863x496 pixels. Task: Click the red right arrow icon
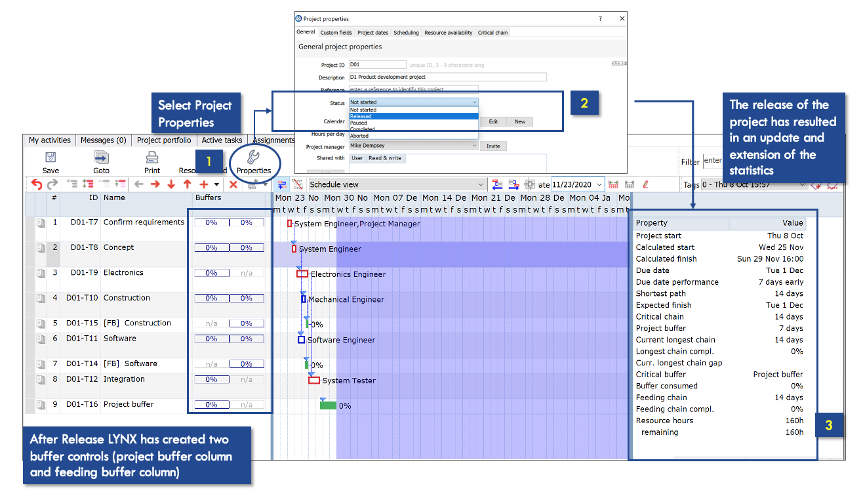(x=155, y=185)
